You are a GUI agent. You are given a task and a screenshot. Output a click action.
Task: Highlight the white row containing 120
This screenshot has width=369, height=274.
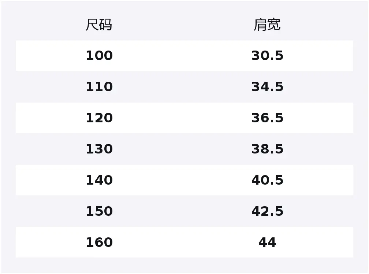coord(183,118)
